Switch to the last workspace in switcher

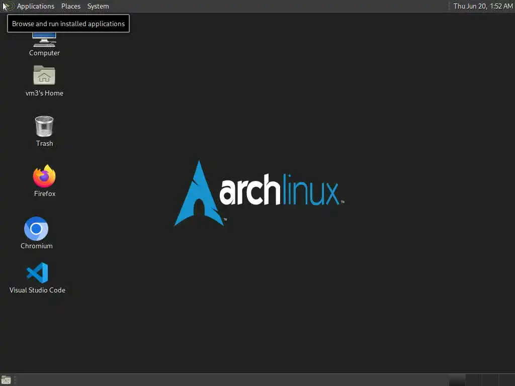point(507,380)
